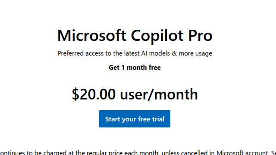Click the word 'Pro' in the heading

pos(200,36)
